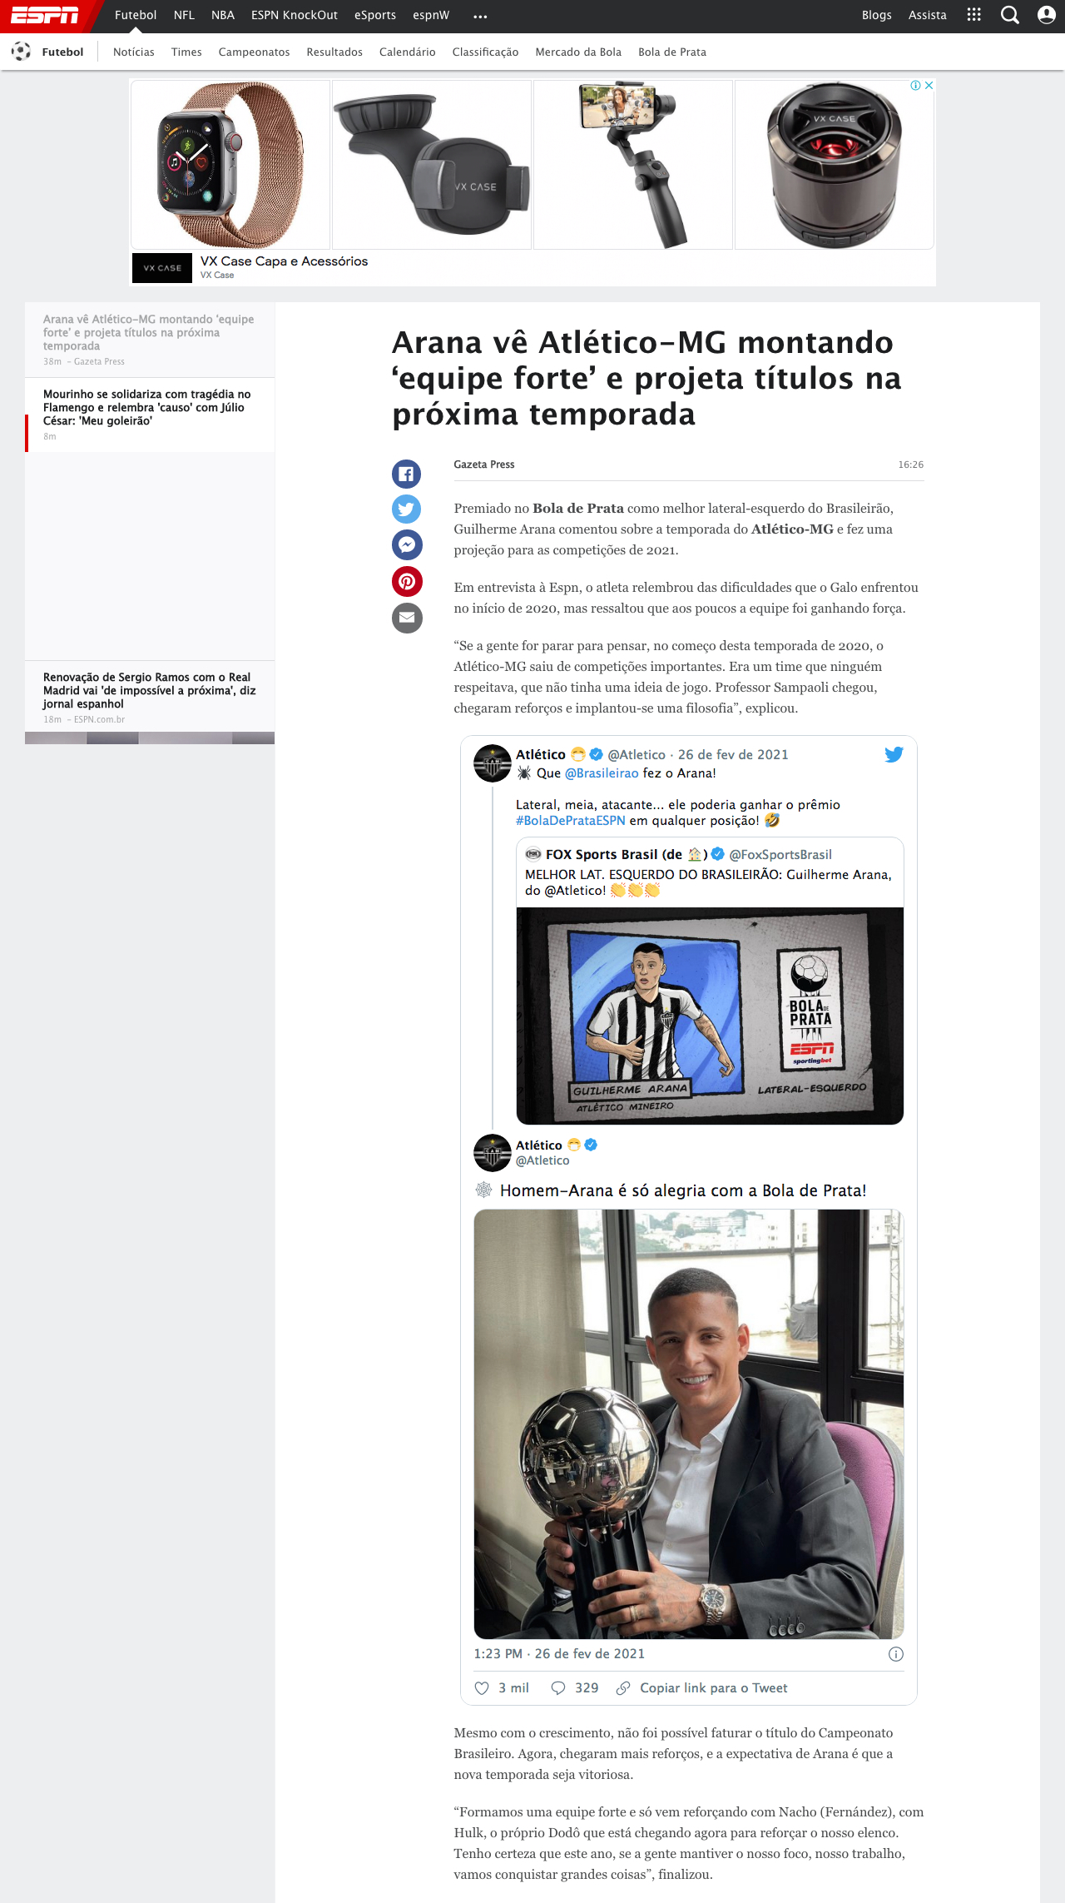Open the Campeonatos menu item

click(x=255, y=52)
